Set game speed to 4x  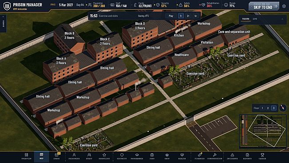coord(196,16)
